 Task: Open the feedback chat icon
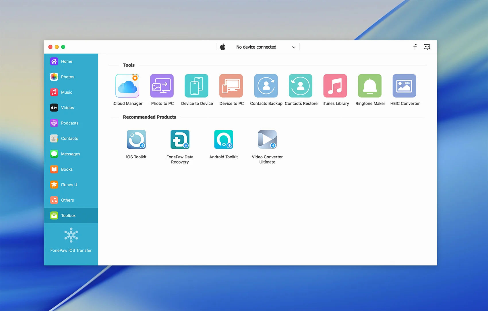click(427, 47)
